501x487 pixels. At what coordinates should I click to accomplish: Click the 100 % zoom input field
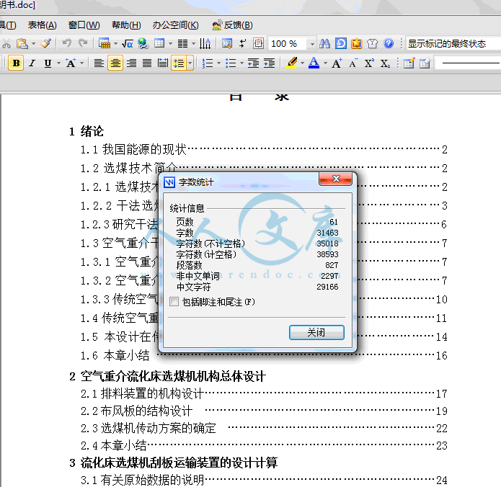(287, 44)
